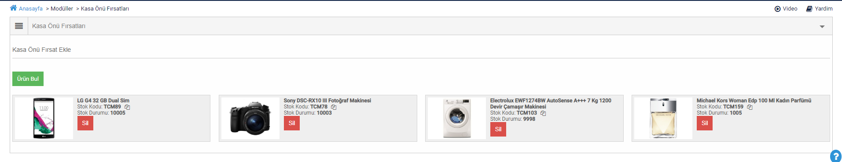Click the green Ürün Bul button

click(28, 79)
